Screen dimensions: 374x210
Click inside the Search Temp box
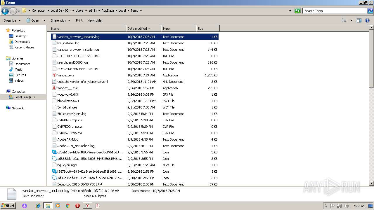coord(335,11)
